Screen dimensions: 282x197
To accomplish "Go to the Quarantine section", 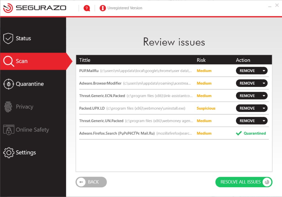I will [x=33, y=84].
